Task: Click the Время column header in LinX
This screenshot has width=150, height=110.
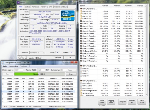Action: (x=31, y=78)
